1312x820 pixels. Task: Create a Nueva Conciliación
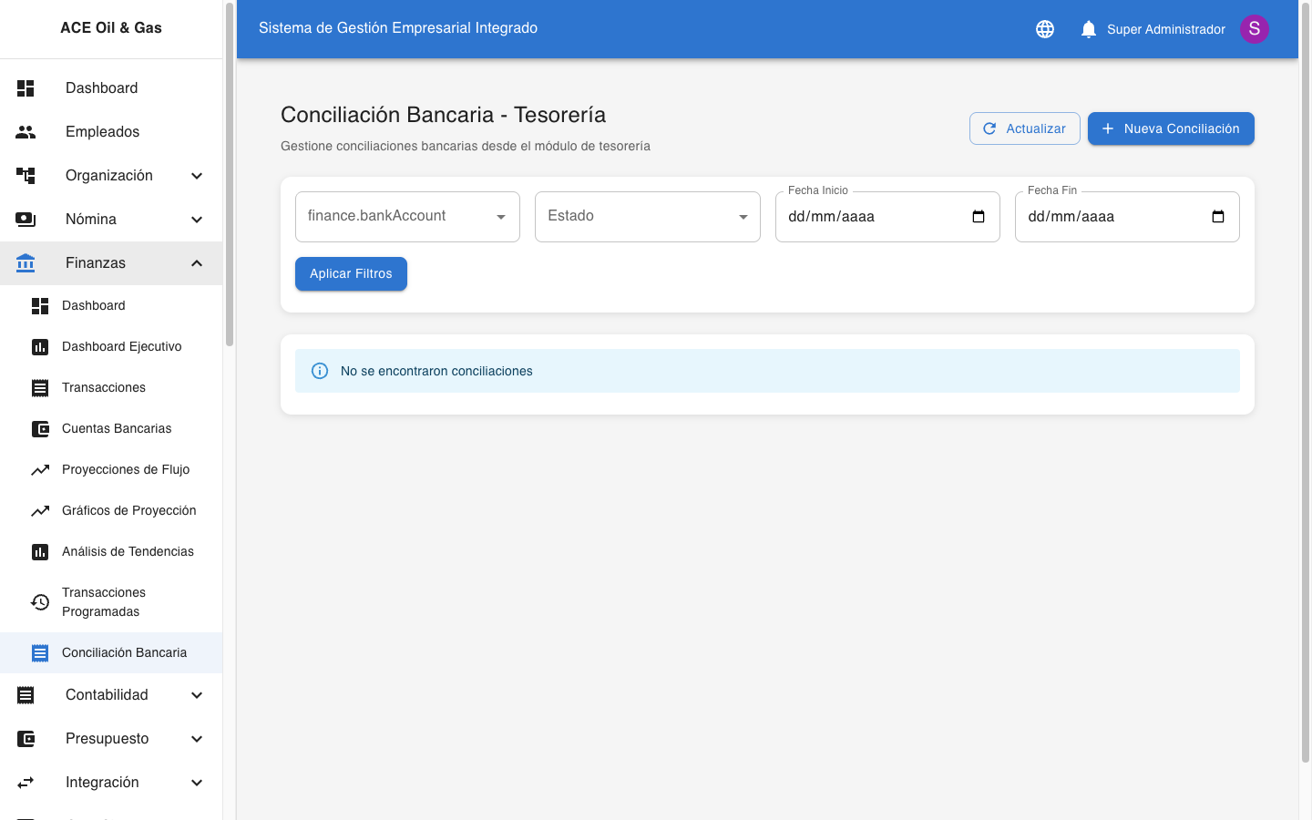point(1170,128)
